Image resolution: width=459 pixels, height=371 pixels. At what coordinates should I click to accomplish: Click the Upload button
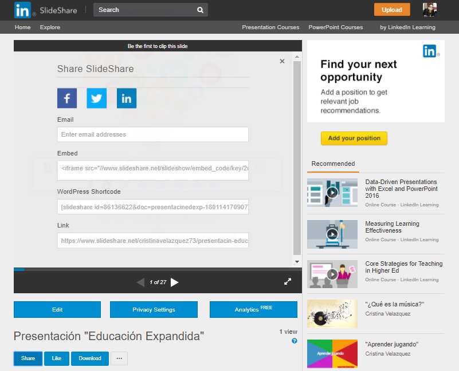[x=392, y=10]
